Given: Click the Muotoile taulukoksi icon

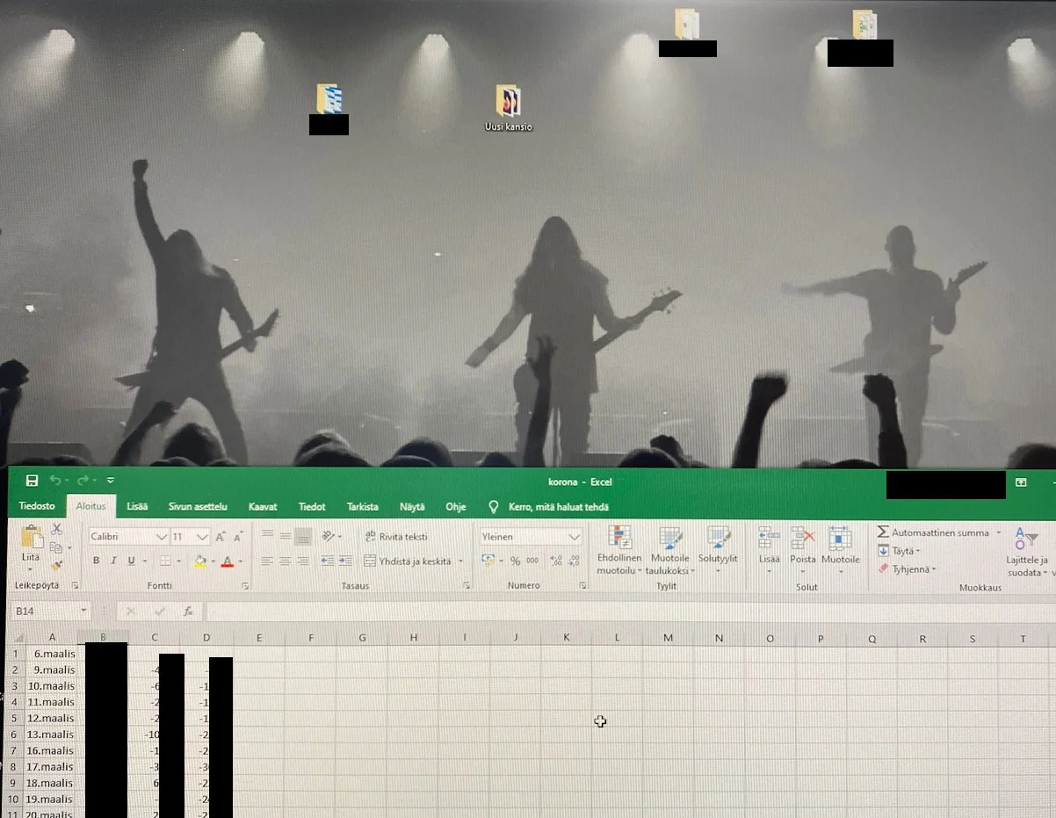Looking at the screenshot, I should tap(670, 538).
